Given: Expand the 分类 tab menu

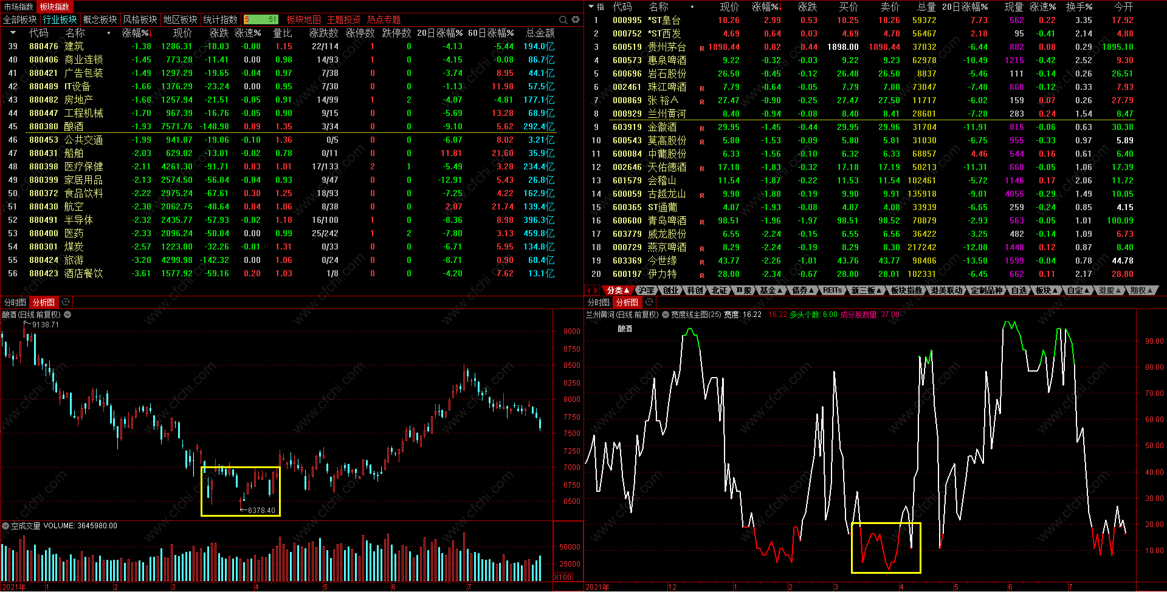Looking at the screenshot, I should pyautogui.click(x=618, y=290).
